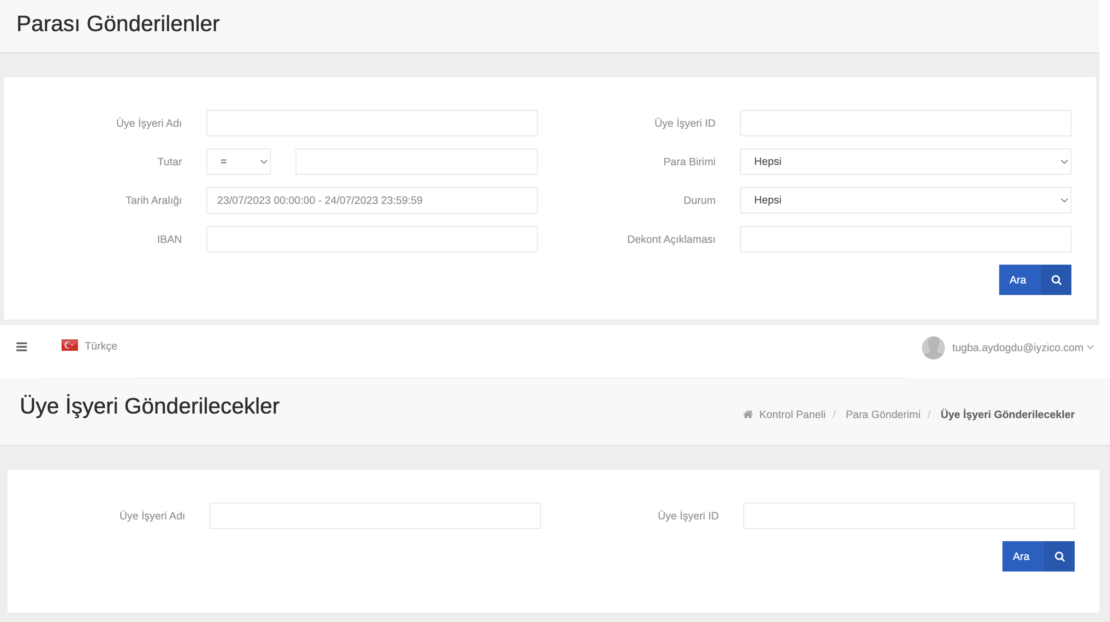Open the Kontrol Paneli breadcrumb link
Viewport: 1110px width, 622px height.
click(x=792, y=414)
